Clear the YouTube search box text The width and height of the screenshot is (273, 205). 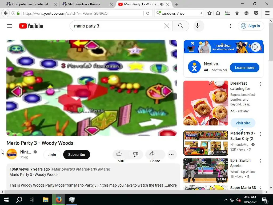(x=166, y=26)
